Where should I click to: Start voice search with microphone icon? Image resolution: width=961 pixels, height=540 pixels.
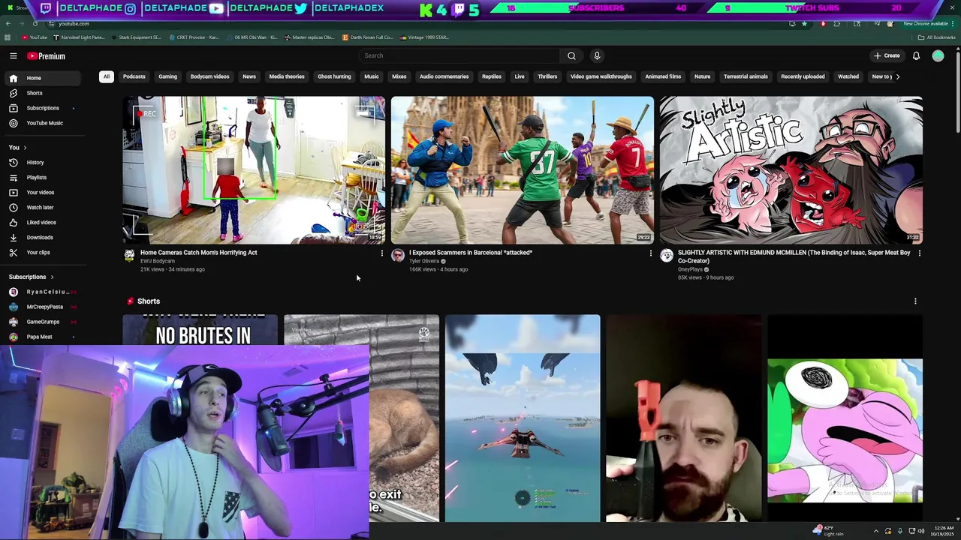[x=597, y=55]
